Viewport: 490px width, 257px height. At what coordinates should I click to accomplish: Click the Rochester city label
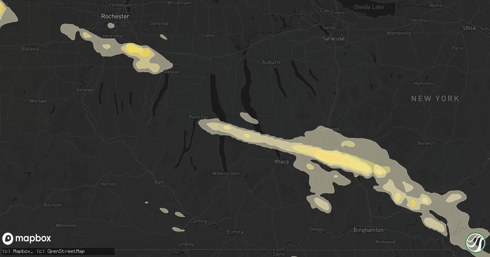click(116, 16)
